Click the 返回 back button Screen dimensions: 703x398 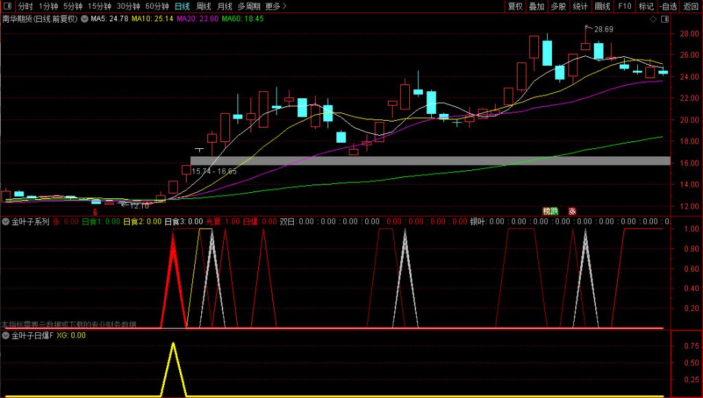[x=691, y=6]
